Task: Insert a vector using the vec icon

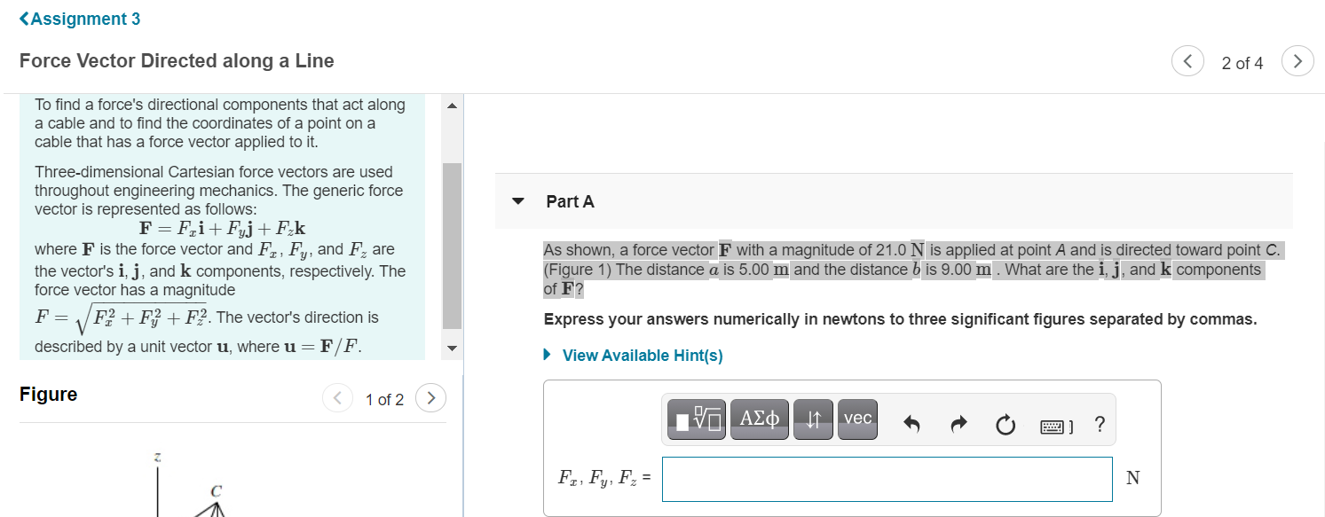Action: (856, 419)
